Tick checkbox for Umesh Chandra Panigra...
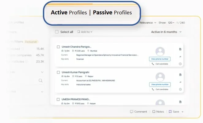This screenshot has height=123, width=203. tap(58, 47)
